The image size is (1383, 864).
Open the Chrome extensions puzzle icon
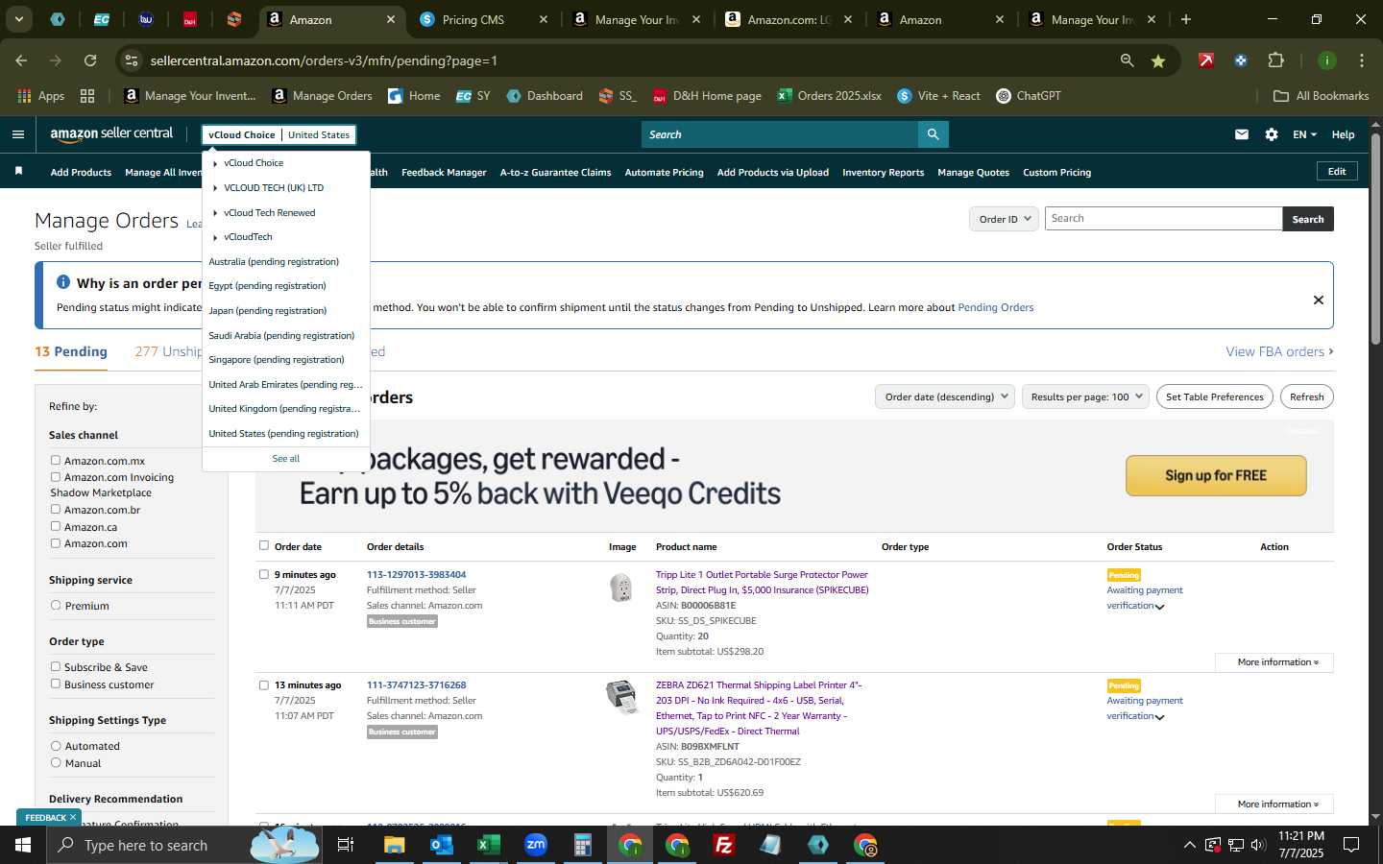1275,60
